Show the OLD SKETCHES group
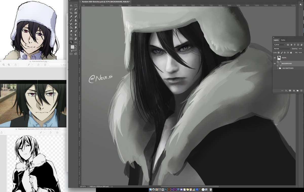 (275, 68)
